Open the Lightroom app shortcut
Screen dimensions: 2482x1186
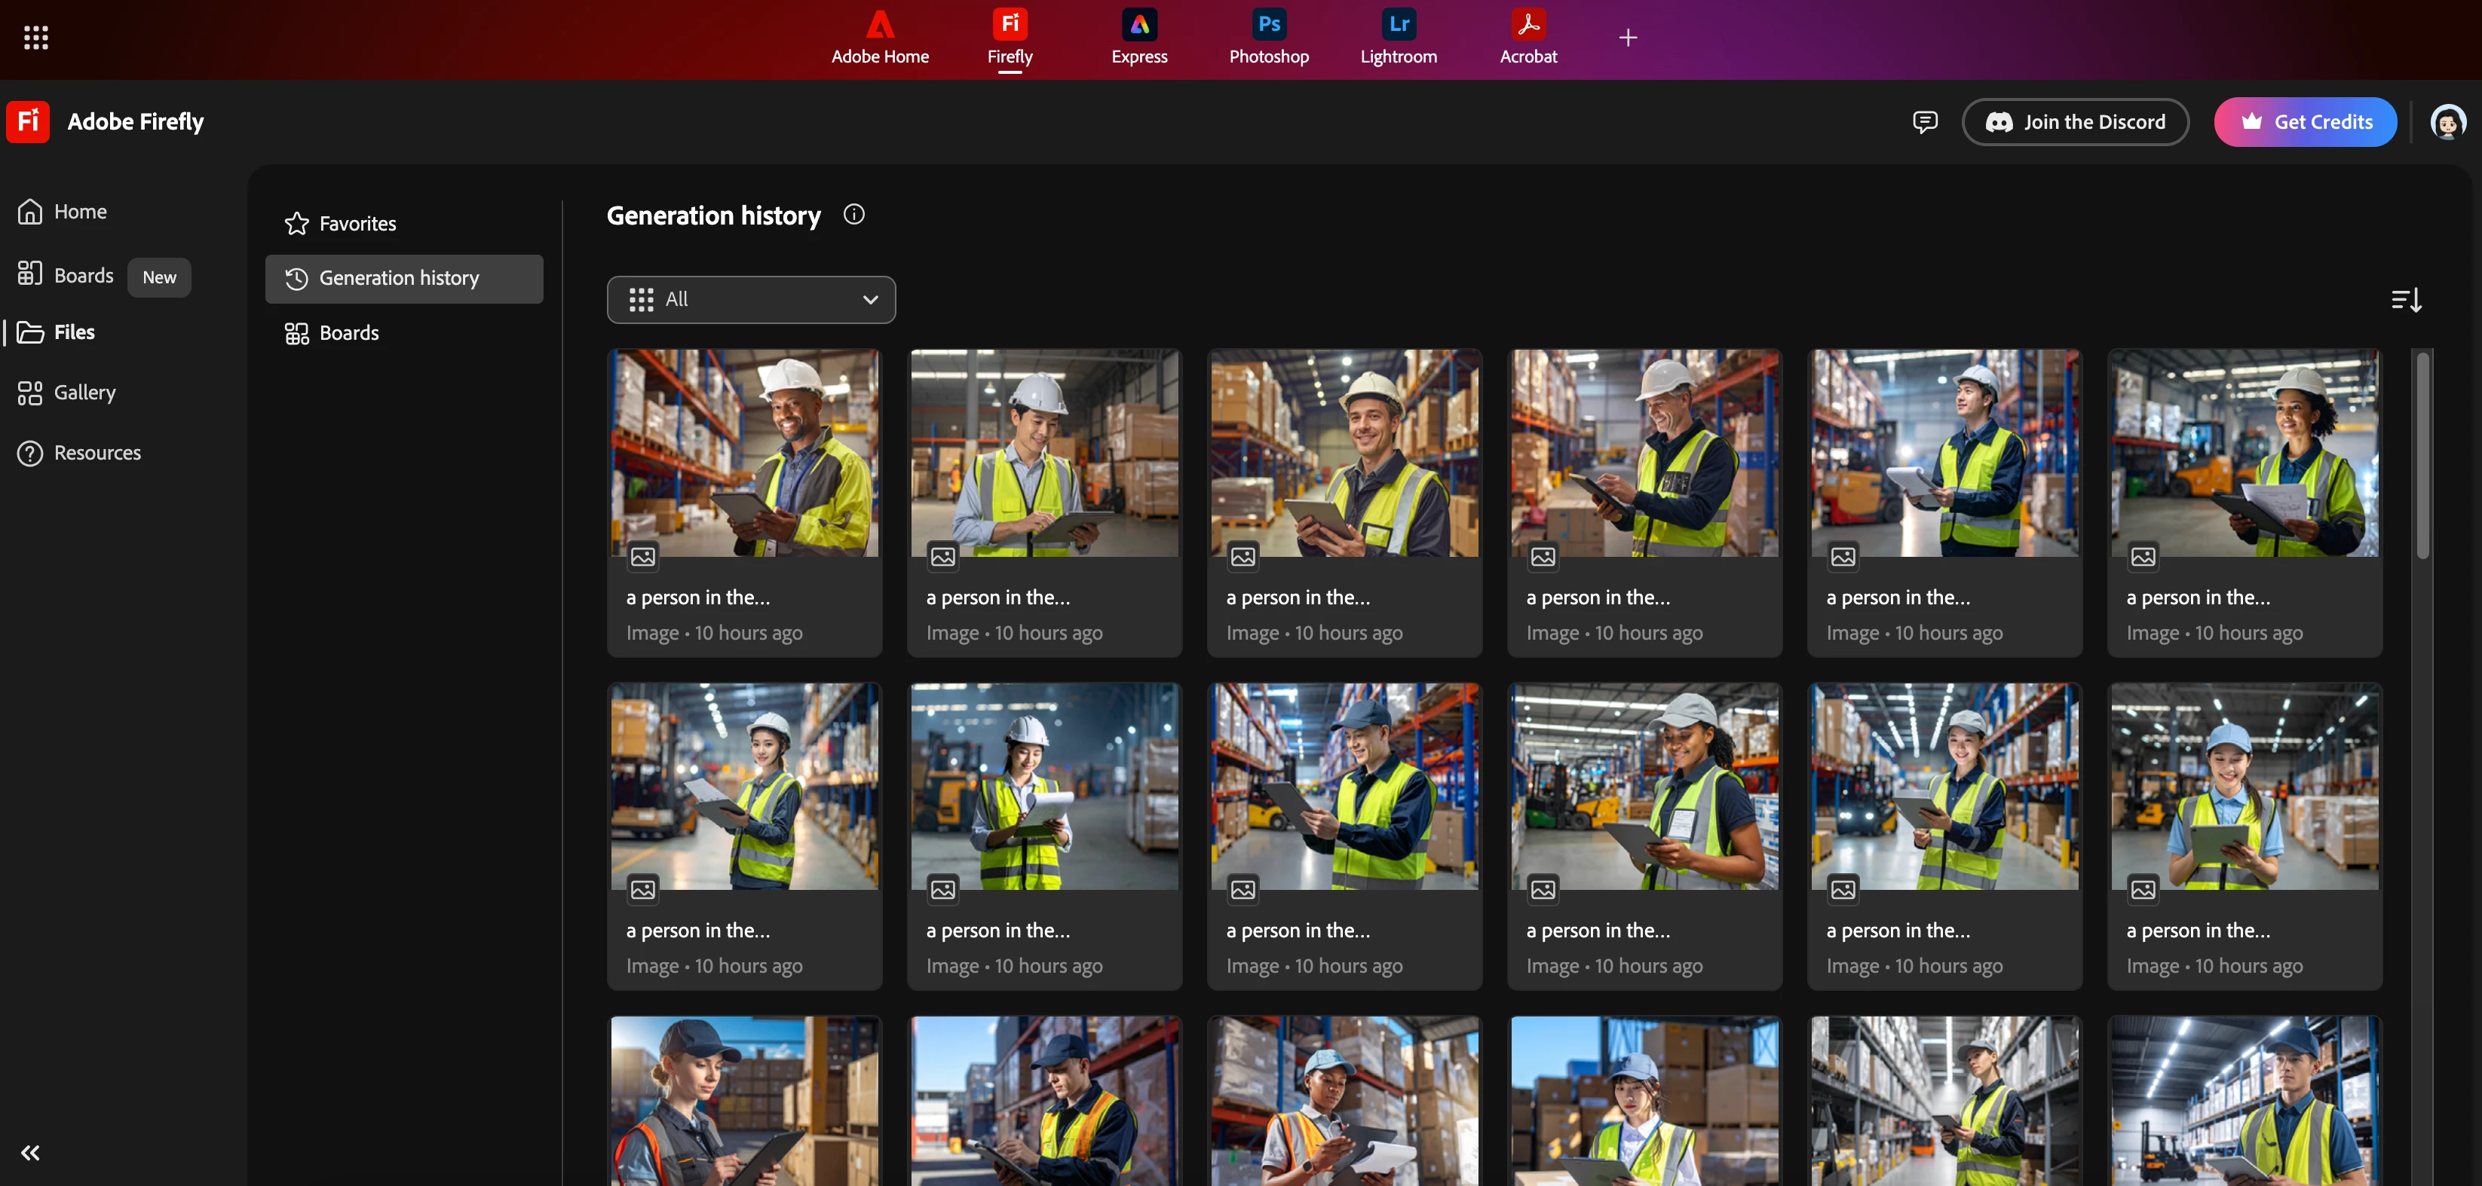coord(1398,25)
